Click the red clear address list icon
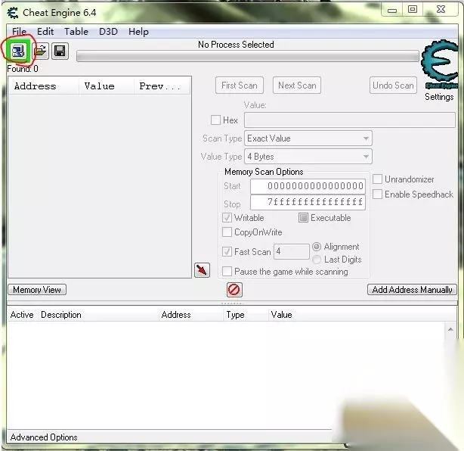The width and height of the screenshot is (464, 451). point(234,290)
